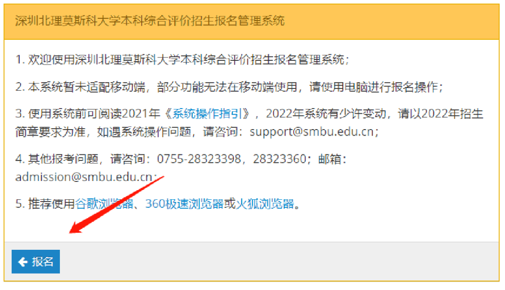
Task: Click the 简章要求为准 text line
Action: 50,132
